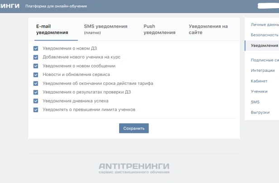Open 'Выгрузки' sidebar item

pyautogui.click(x=260, y=112)
